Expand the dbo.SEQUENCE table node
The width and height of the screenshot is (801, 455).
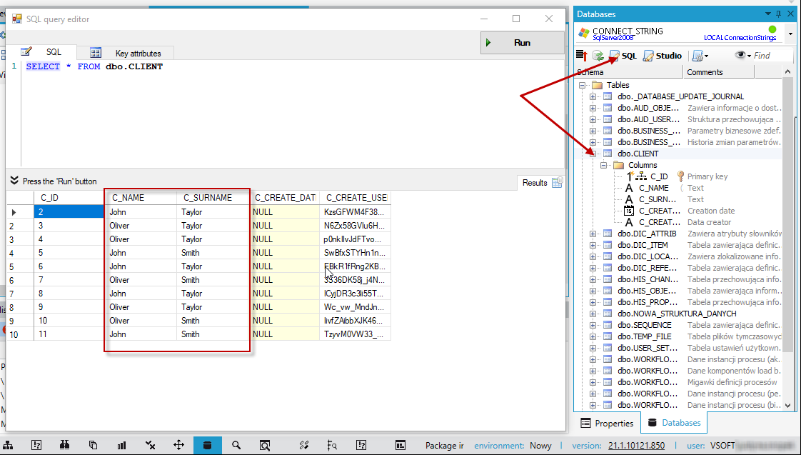[593, 325]
